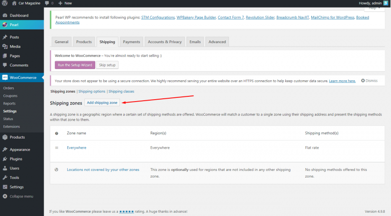Open the Shipping classes sub-link
Viewport: 391px width, 216px height.
121,92
